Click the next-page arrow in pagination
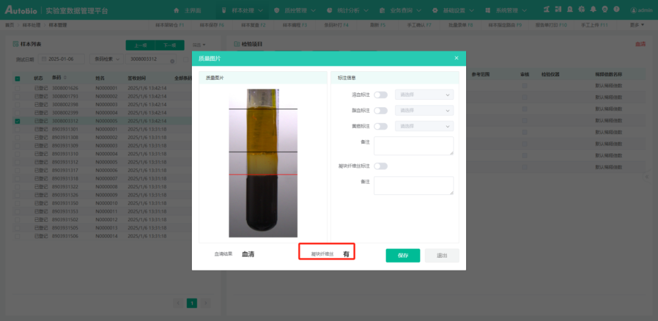The width and height of the screenshot is (658, 321). 206,303
